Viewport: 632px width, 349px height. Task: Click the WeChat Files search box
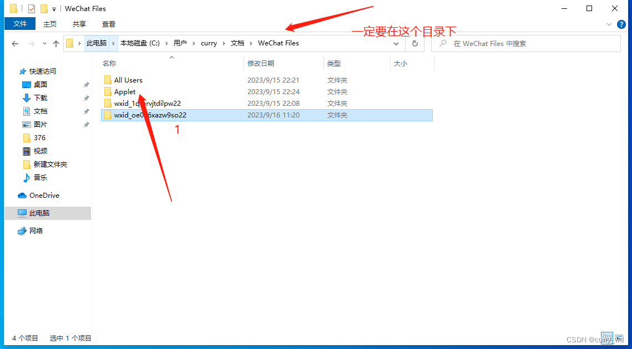[525, 43]
